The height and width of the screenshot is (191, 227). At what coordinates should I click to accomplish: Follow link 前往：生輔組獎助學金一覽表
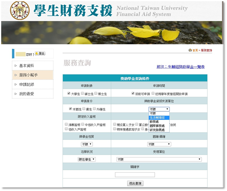pyautogui.click(x=180, y=67)
